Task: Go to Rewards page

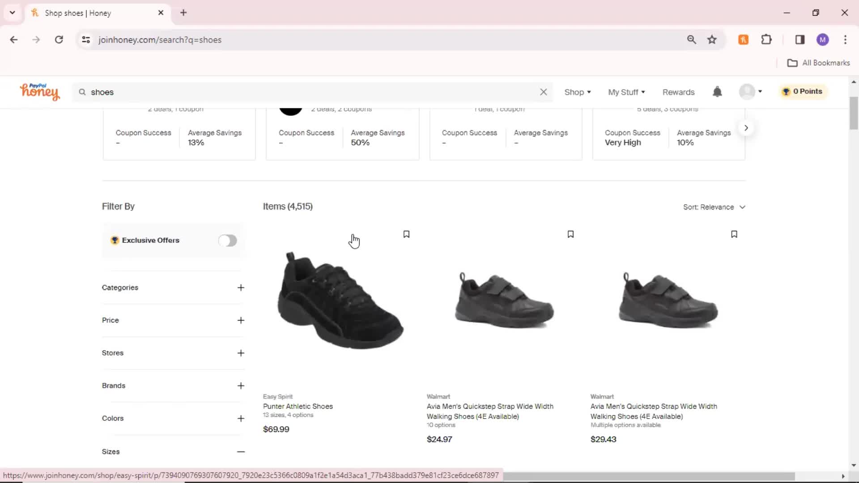Action: coord(678,92)
